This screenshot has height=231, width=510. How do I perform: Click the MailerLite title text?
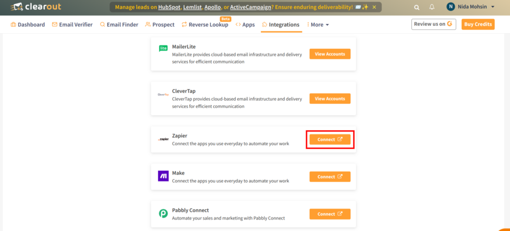point(184,46)
